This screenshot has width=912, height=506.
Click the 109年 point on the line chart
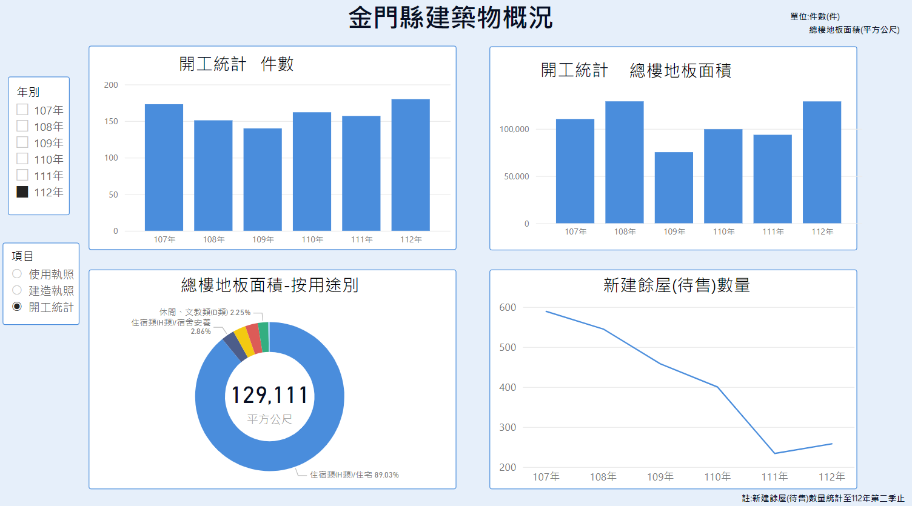click(x=660, y=364)
